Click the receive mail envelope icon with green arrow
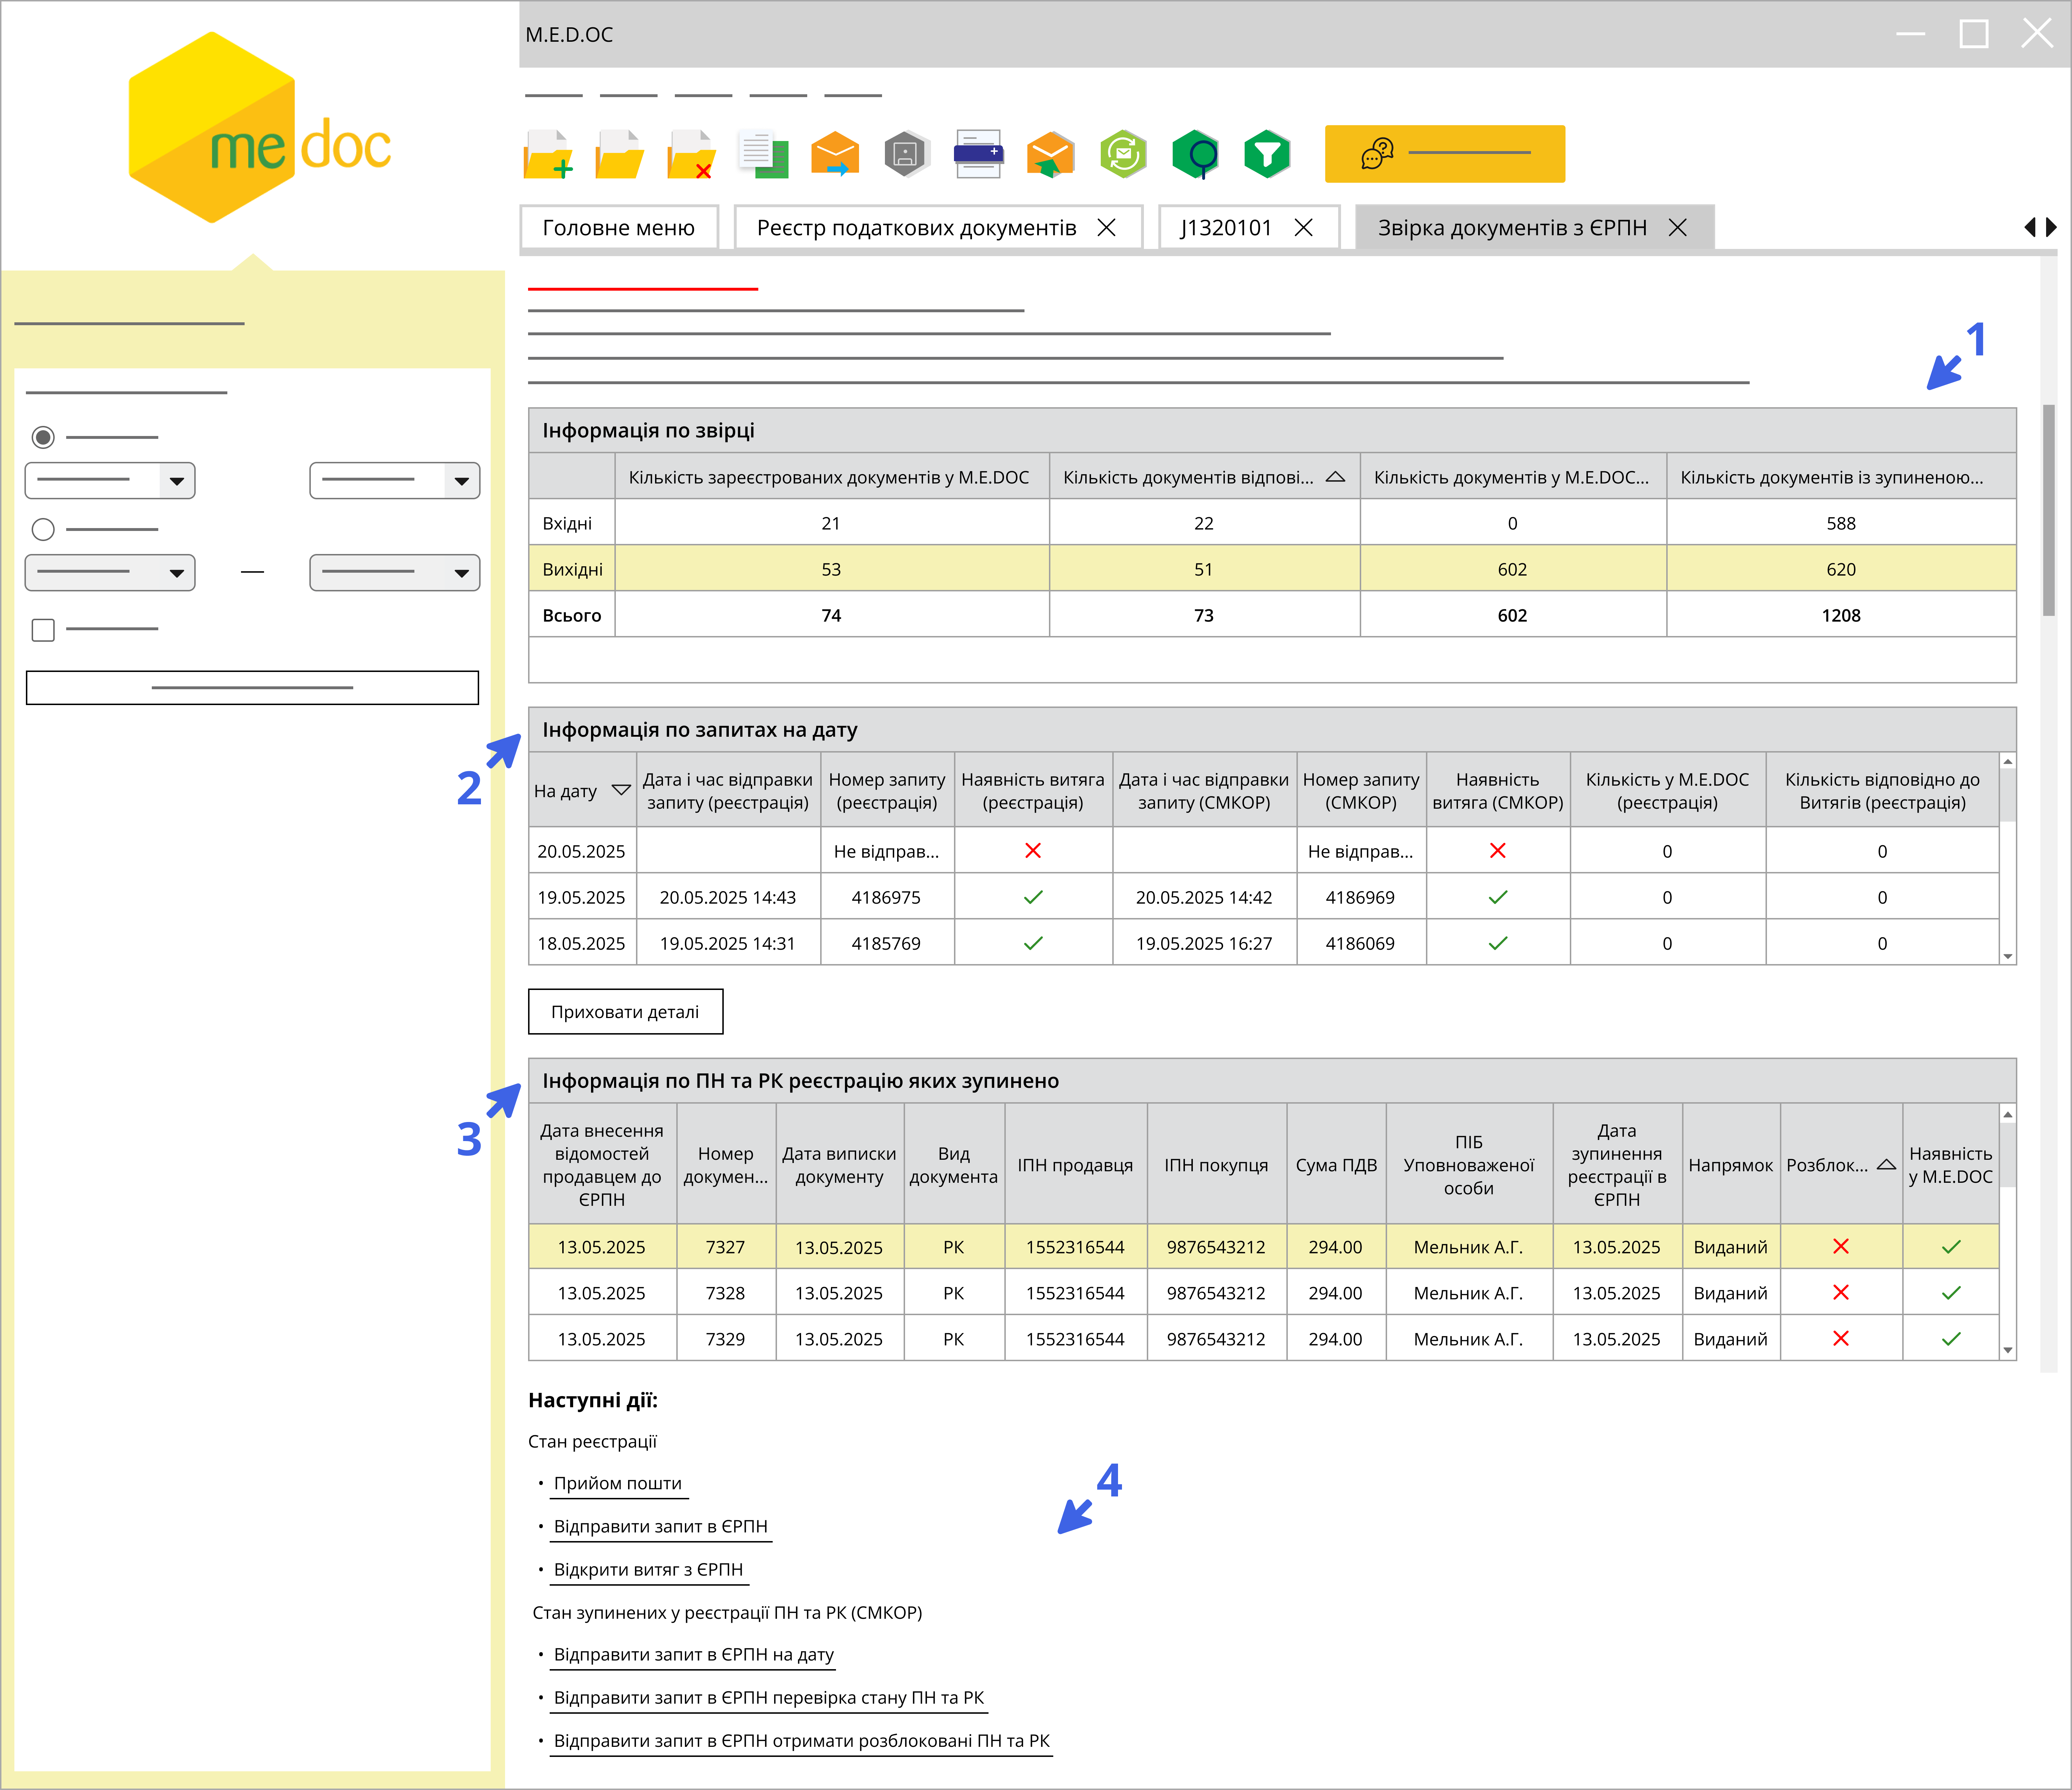Viewport: 2072px width, 1790px height. [x=1051, y=154]
